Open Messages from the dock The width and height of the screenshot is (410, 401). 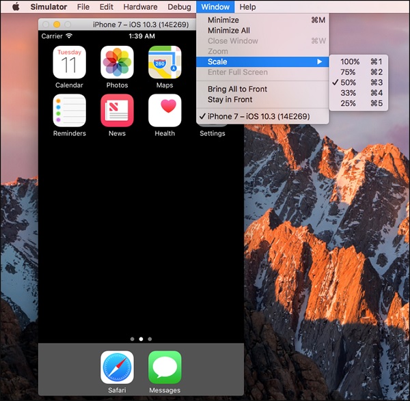coord(165,368)
